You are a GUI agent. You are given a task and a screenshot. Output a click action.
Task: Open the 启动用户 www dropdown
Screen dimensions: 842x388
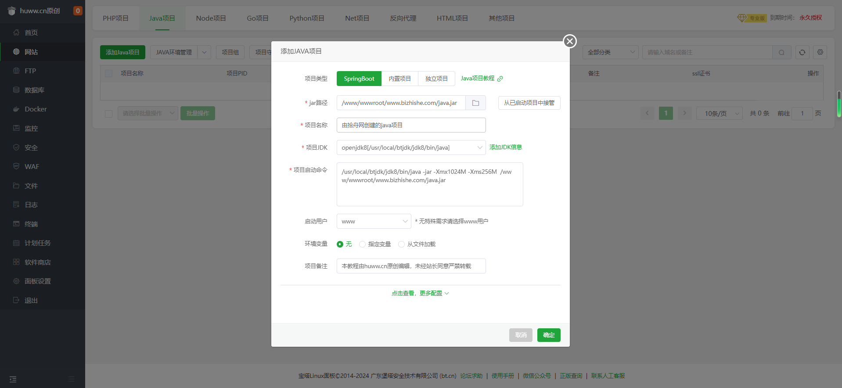click(x=374, y=221)
